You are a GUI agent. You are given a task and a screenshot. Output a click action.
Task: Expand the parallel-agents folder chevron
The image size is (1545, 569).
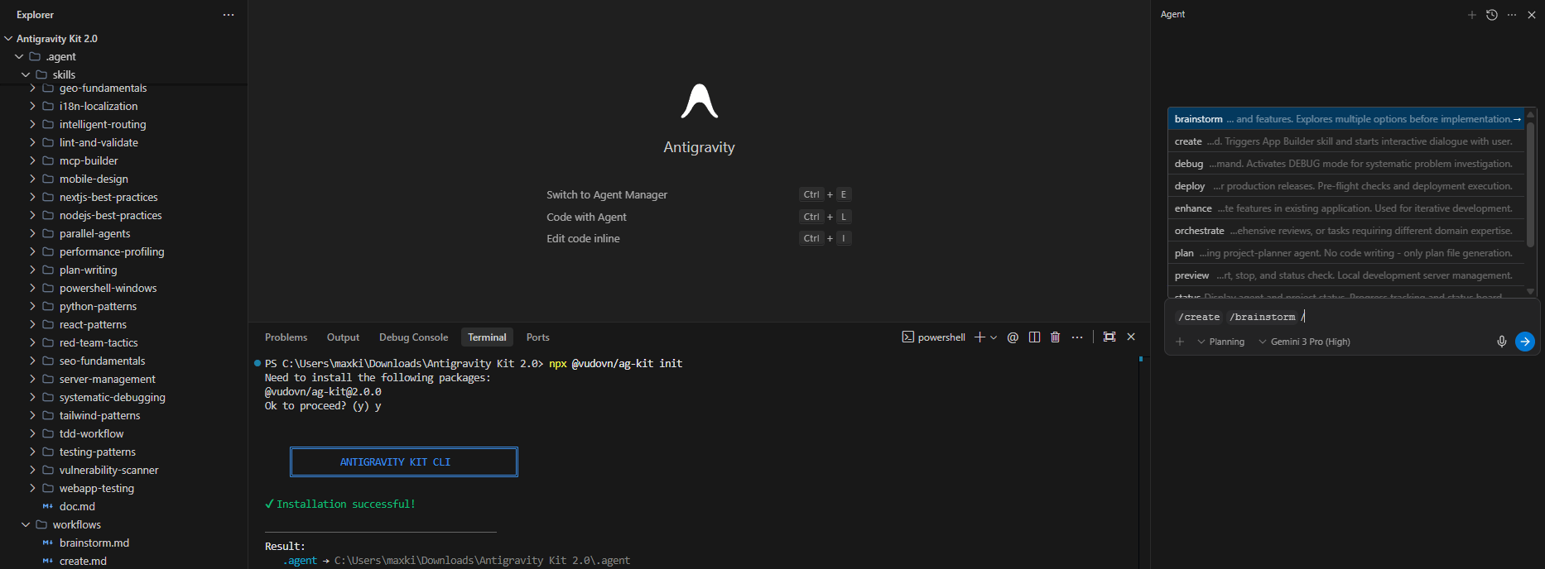pos(32,234)
